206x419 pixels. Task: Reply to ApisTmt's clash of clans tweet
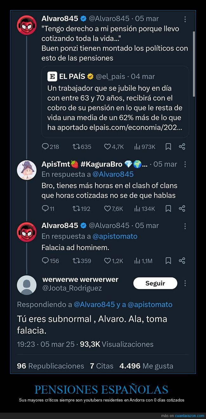(46, 209)
